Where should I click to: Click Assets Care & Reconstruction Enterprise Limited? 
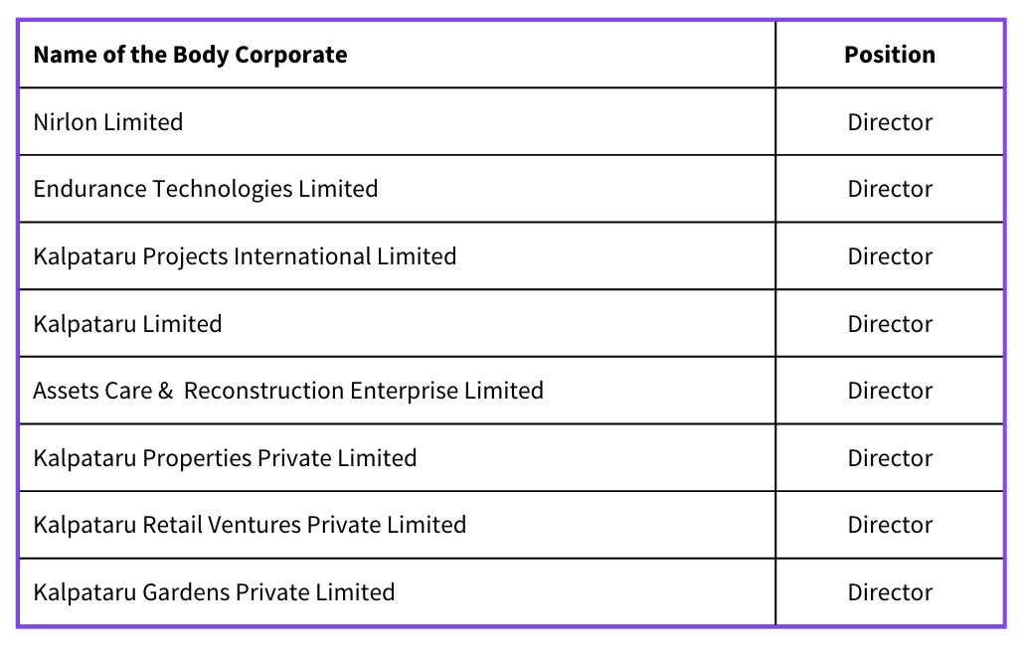pyautogui.click(x=288, y=391)
